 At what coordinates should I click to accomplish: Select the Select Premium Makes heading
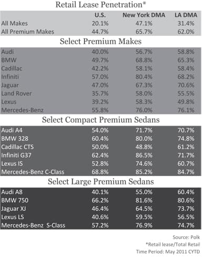tap(101, 42)
